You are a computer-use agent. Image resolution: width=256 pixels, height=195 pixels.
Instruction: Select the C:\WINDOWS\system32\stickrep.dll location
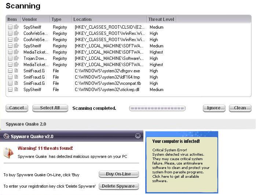pyautogui.click(x=107, y=89)
